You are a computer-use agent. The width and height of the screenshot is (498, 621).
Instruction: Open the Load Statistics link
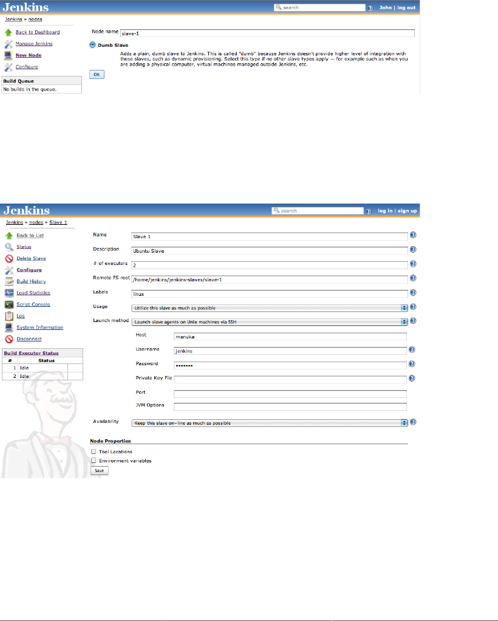point(33,293)
